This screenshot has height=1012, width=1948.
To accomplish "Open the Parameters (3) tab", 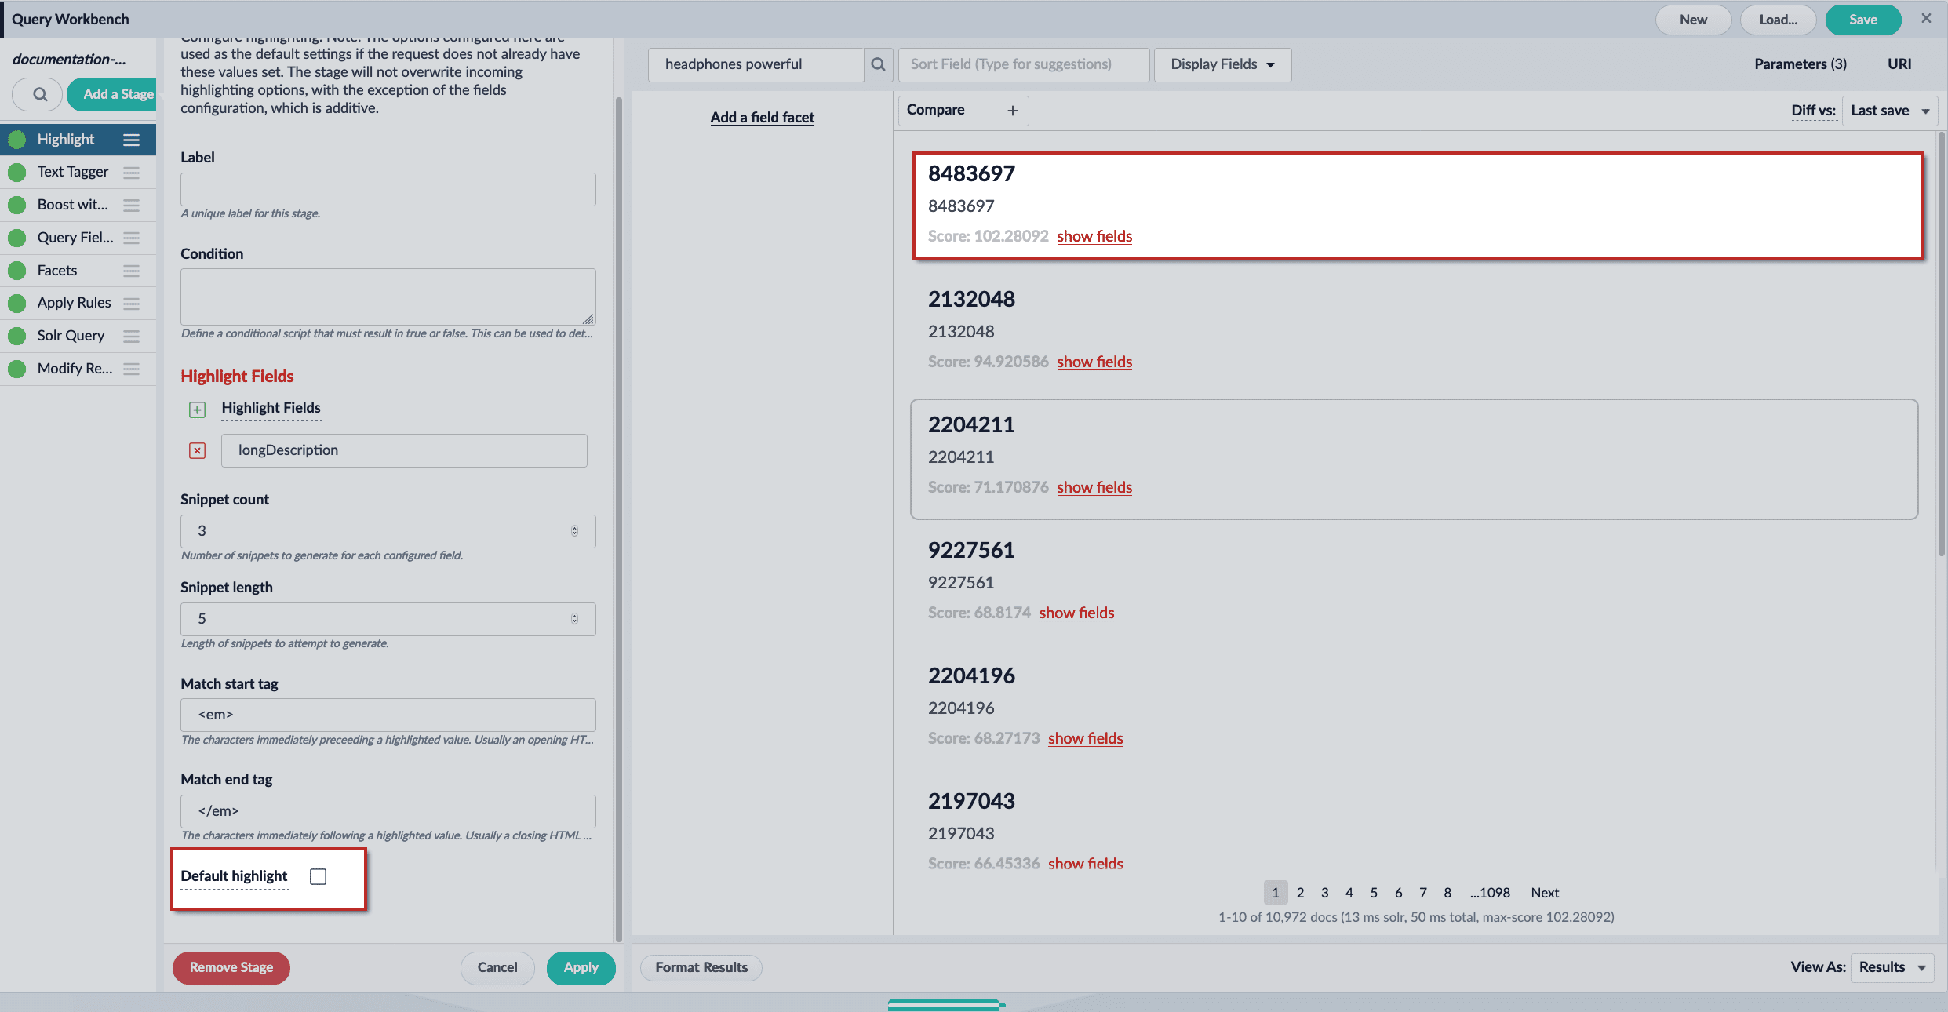I will point(1800,64).
